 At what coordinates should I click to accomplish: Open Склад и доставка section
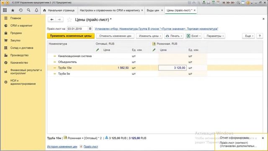(22, 48)
